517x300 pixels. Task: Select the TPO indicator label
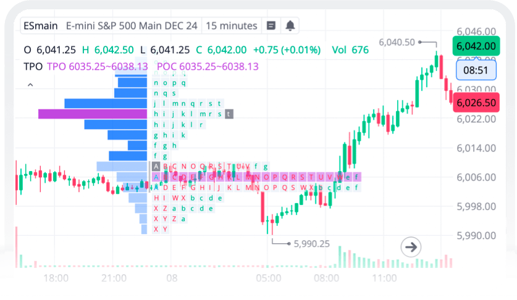pos(33,67)
